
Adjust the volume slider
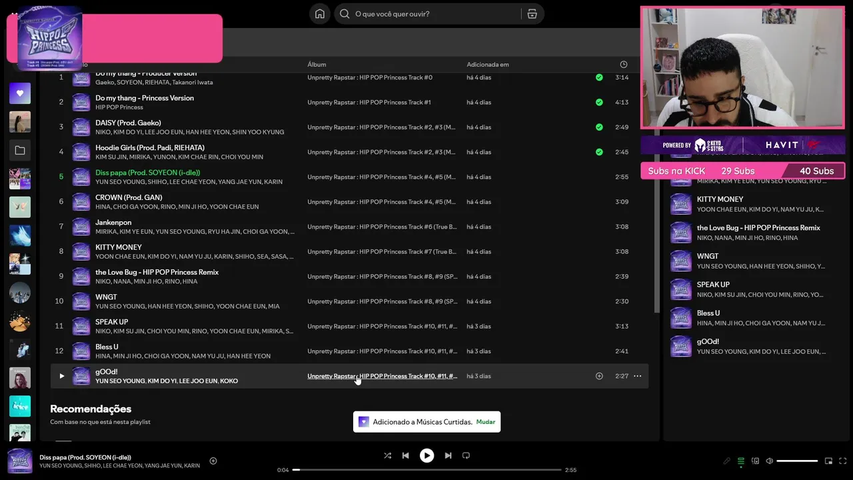pyautogui.click(x=797, y=461)
